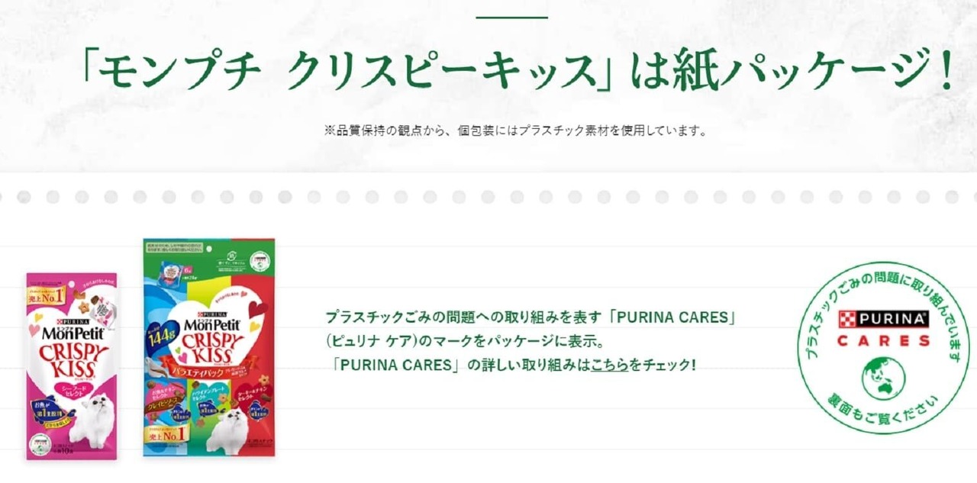977x483 pixels.
Task: Click the pink Crispy Kiss seafood package
Action: [x=72, y=366]
